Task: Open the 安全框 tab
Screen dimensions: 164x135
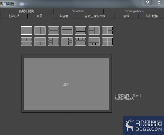Action: click(64, 16)
